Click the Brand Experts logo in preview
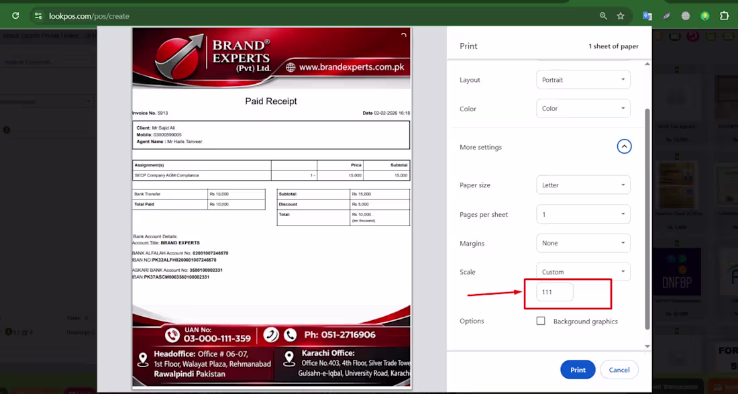738x394 pixels. coord(214,58)
